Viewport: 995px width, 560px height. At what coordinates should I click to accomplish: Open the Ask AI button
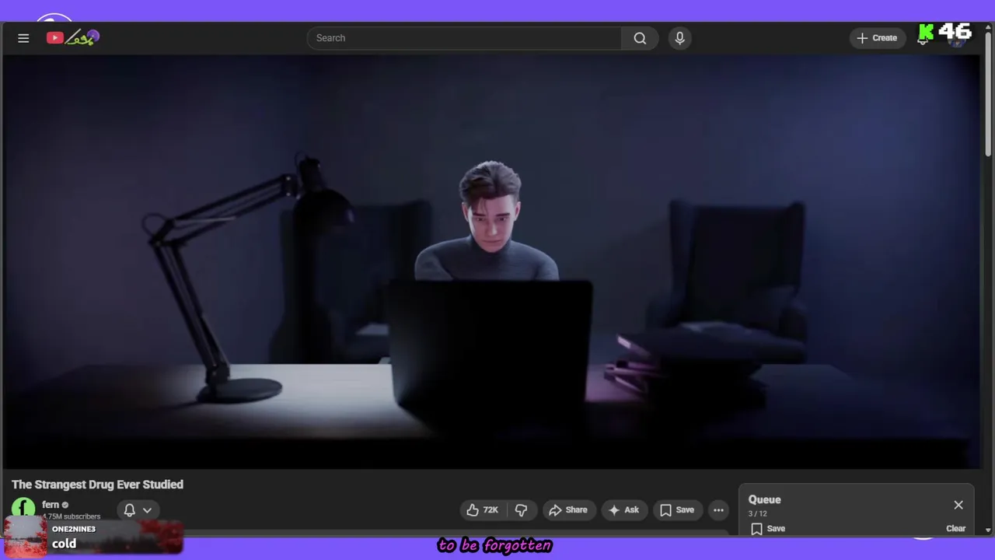point(624,510)
